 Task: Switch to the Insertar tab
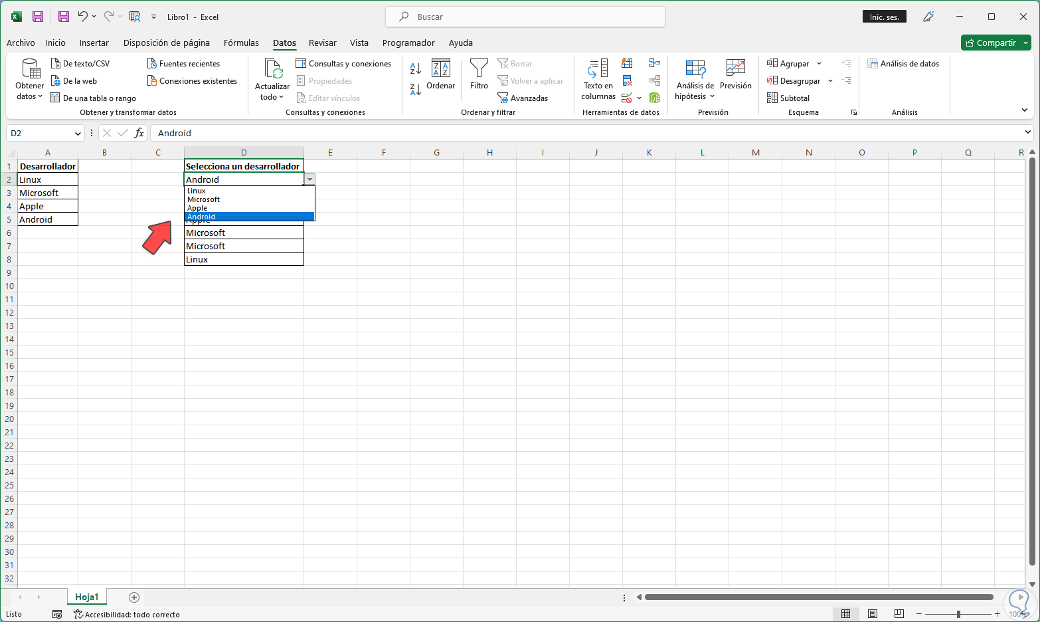coord(94,43)
